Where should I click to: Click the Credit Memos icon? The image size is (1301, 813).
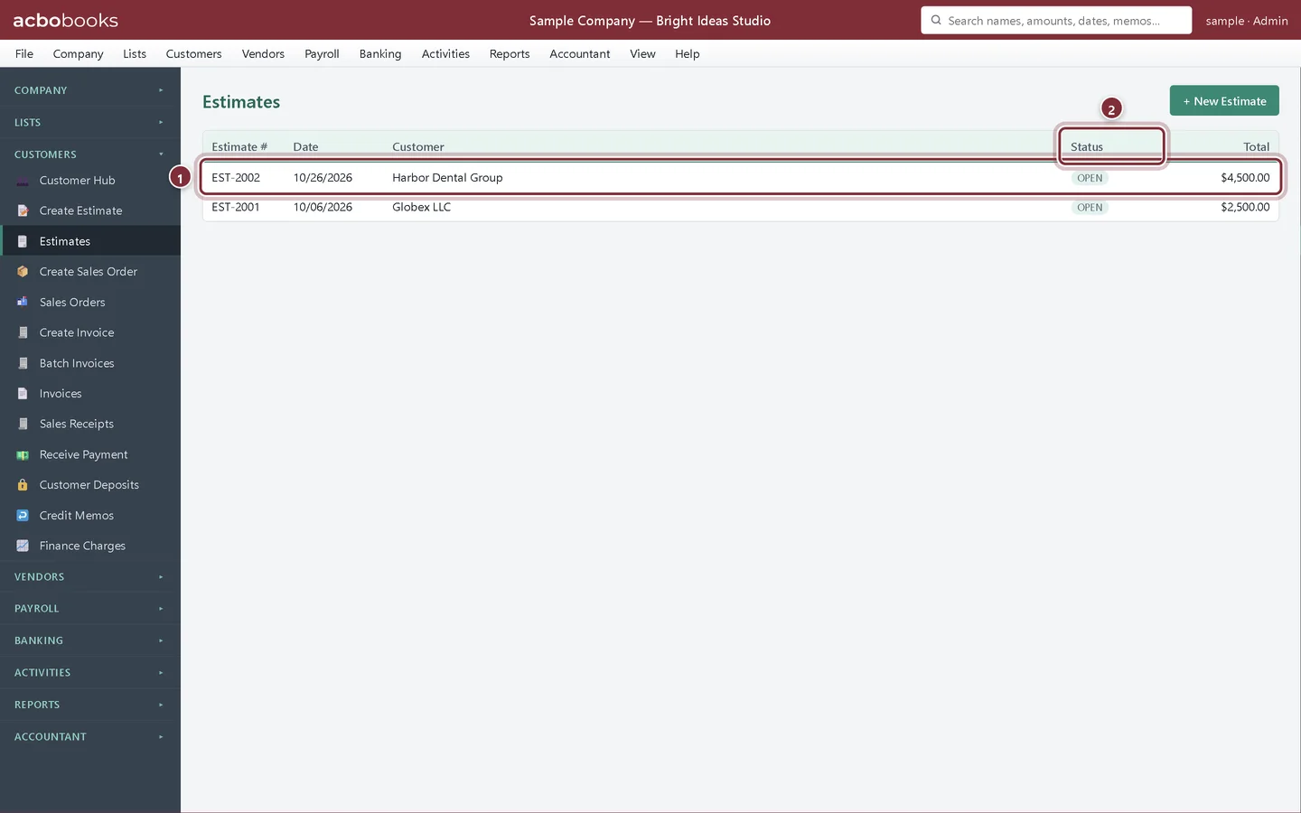click(x=23, y=516)
